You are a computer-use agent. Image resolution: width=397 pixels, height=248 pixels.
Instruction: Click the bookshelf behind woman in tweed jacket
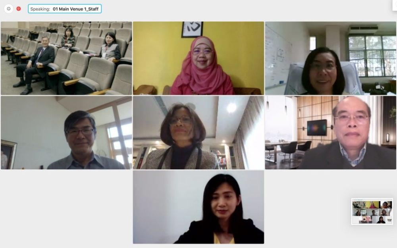[x=221, y=157]
